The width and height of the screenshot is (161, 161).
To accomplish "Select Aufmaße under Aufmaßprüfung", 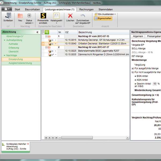I will point(14,44).
